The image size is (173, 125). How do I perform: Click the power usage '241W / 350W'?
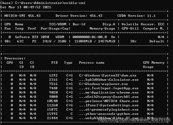point(54,41)
